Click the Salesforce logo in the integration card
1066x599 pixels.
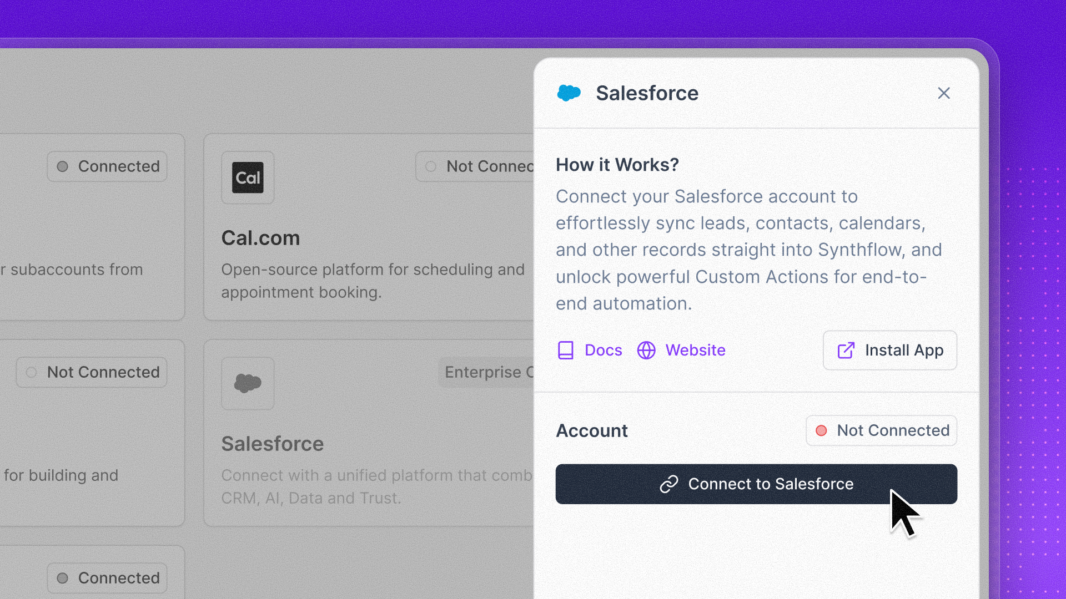(x=248, y=383)
